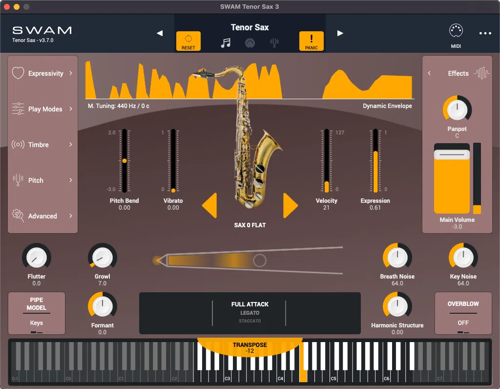The width and height of the screenshot is (500, 389).
Task: Click the MIDI icon in the top right
Action: pos(456,30)
